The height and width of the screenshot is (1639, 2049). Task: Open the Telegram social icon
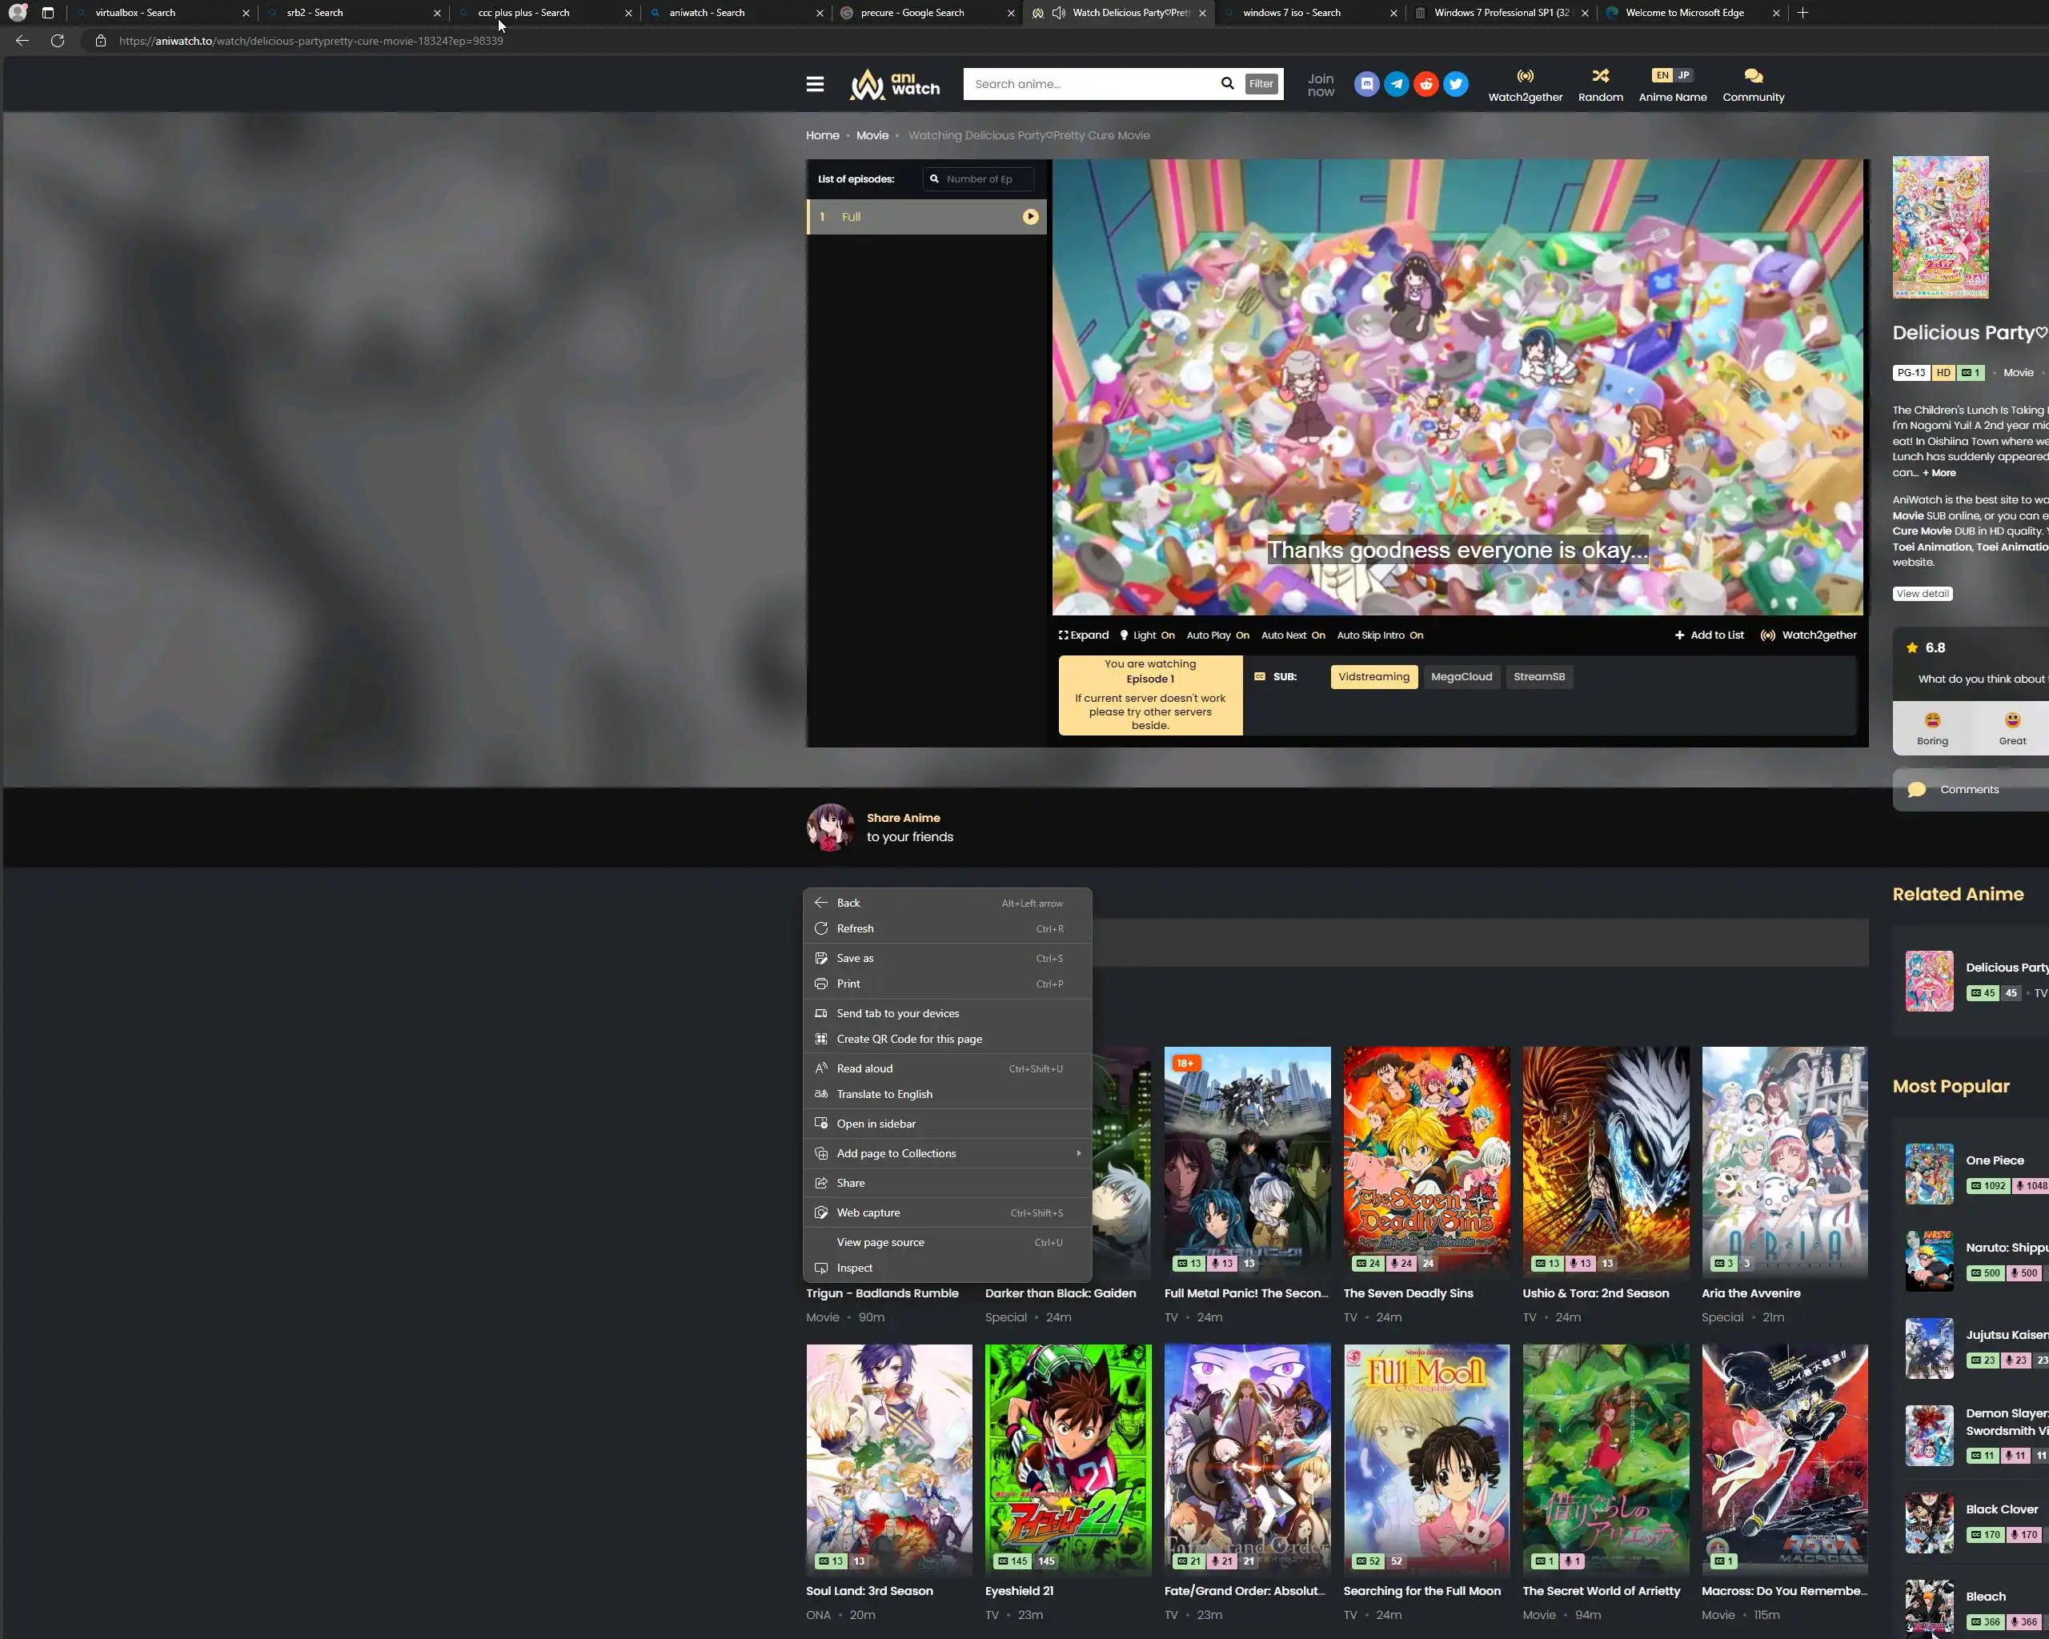pos(1396,85)
